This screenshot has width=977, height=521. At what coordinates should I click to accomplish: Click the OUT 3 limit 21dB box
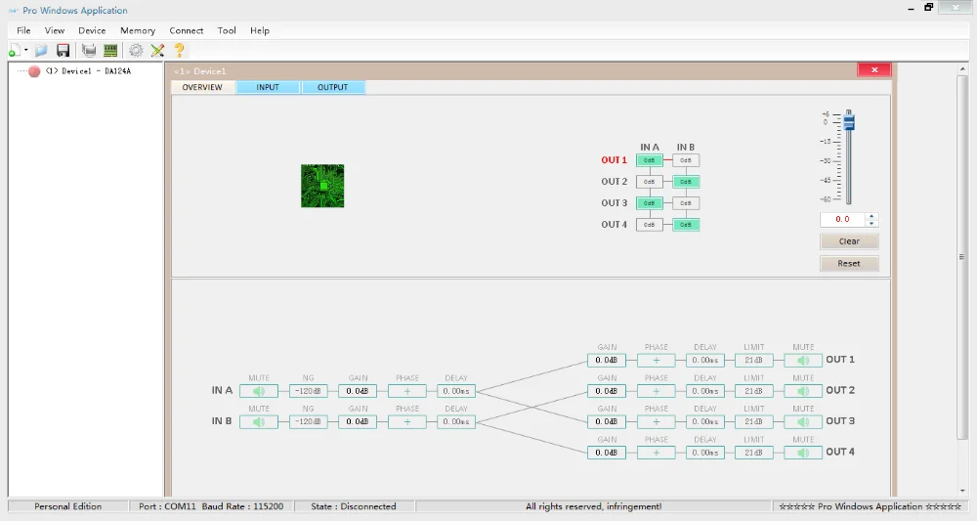(x=754, y=422)
